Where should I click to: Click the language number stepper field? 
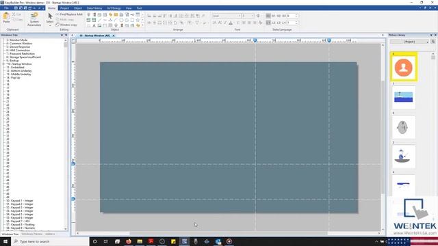pyautogui.click(x=292, y=23)
